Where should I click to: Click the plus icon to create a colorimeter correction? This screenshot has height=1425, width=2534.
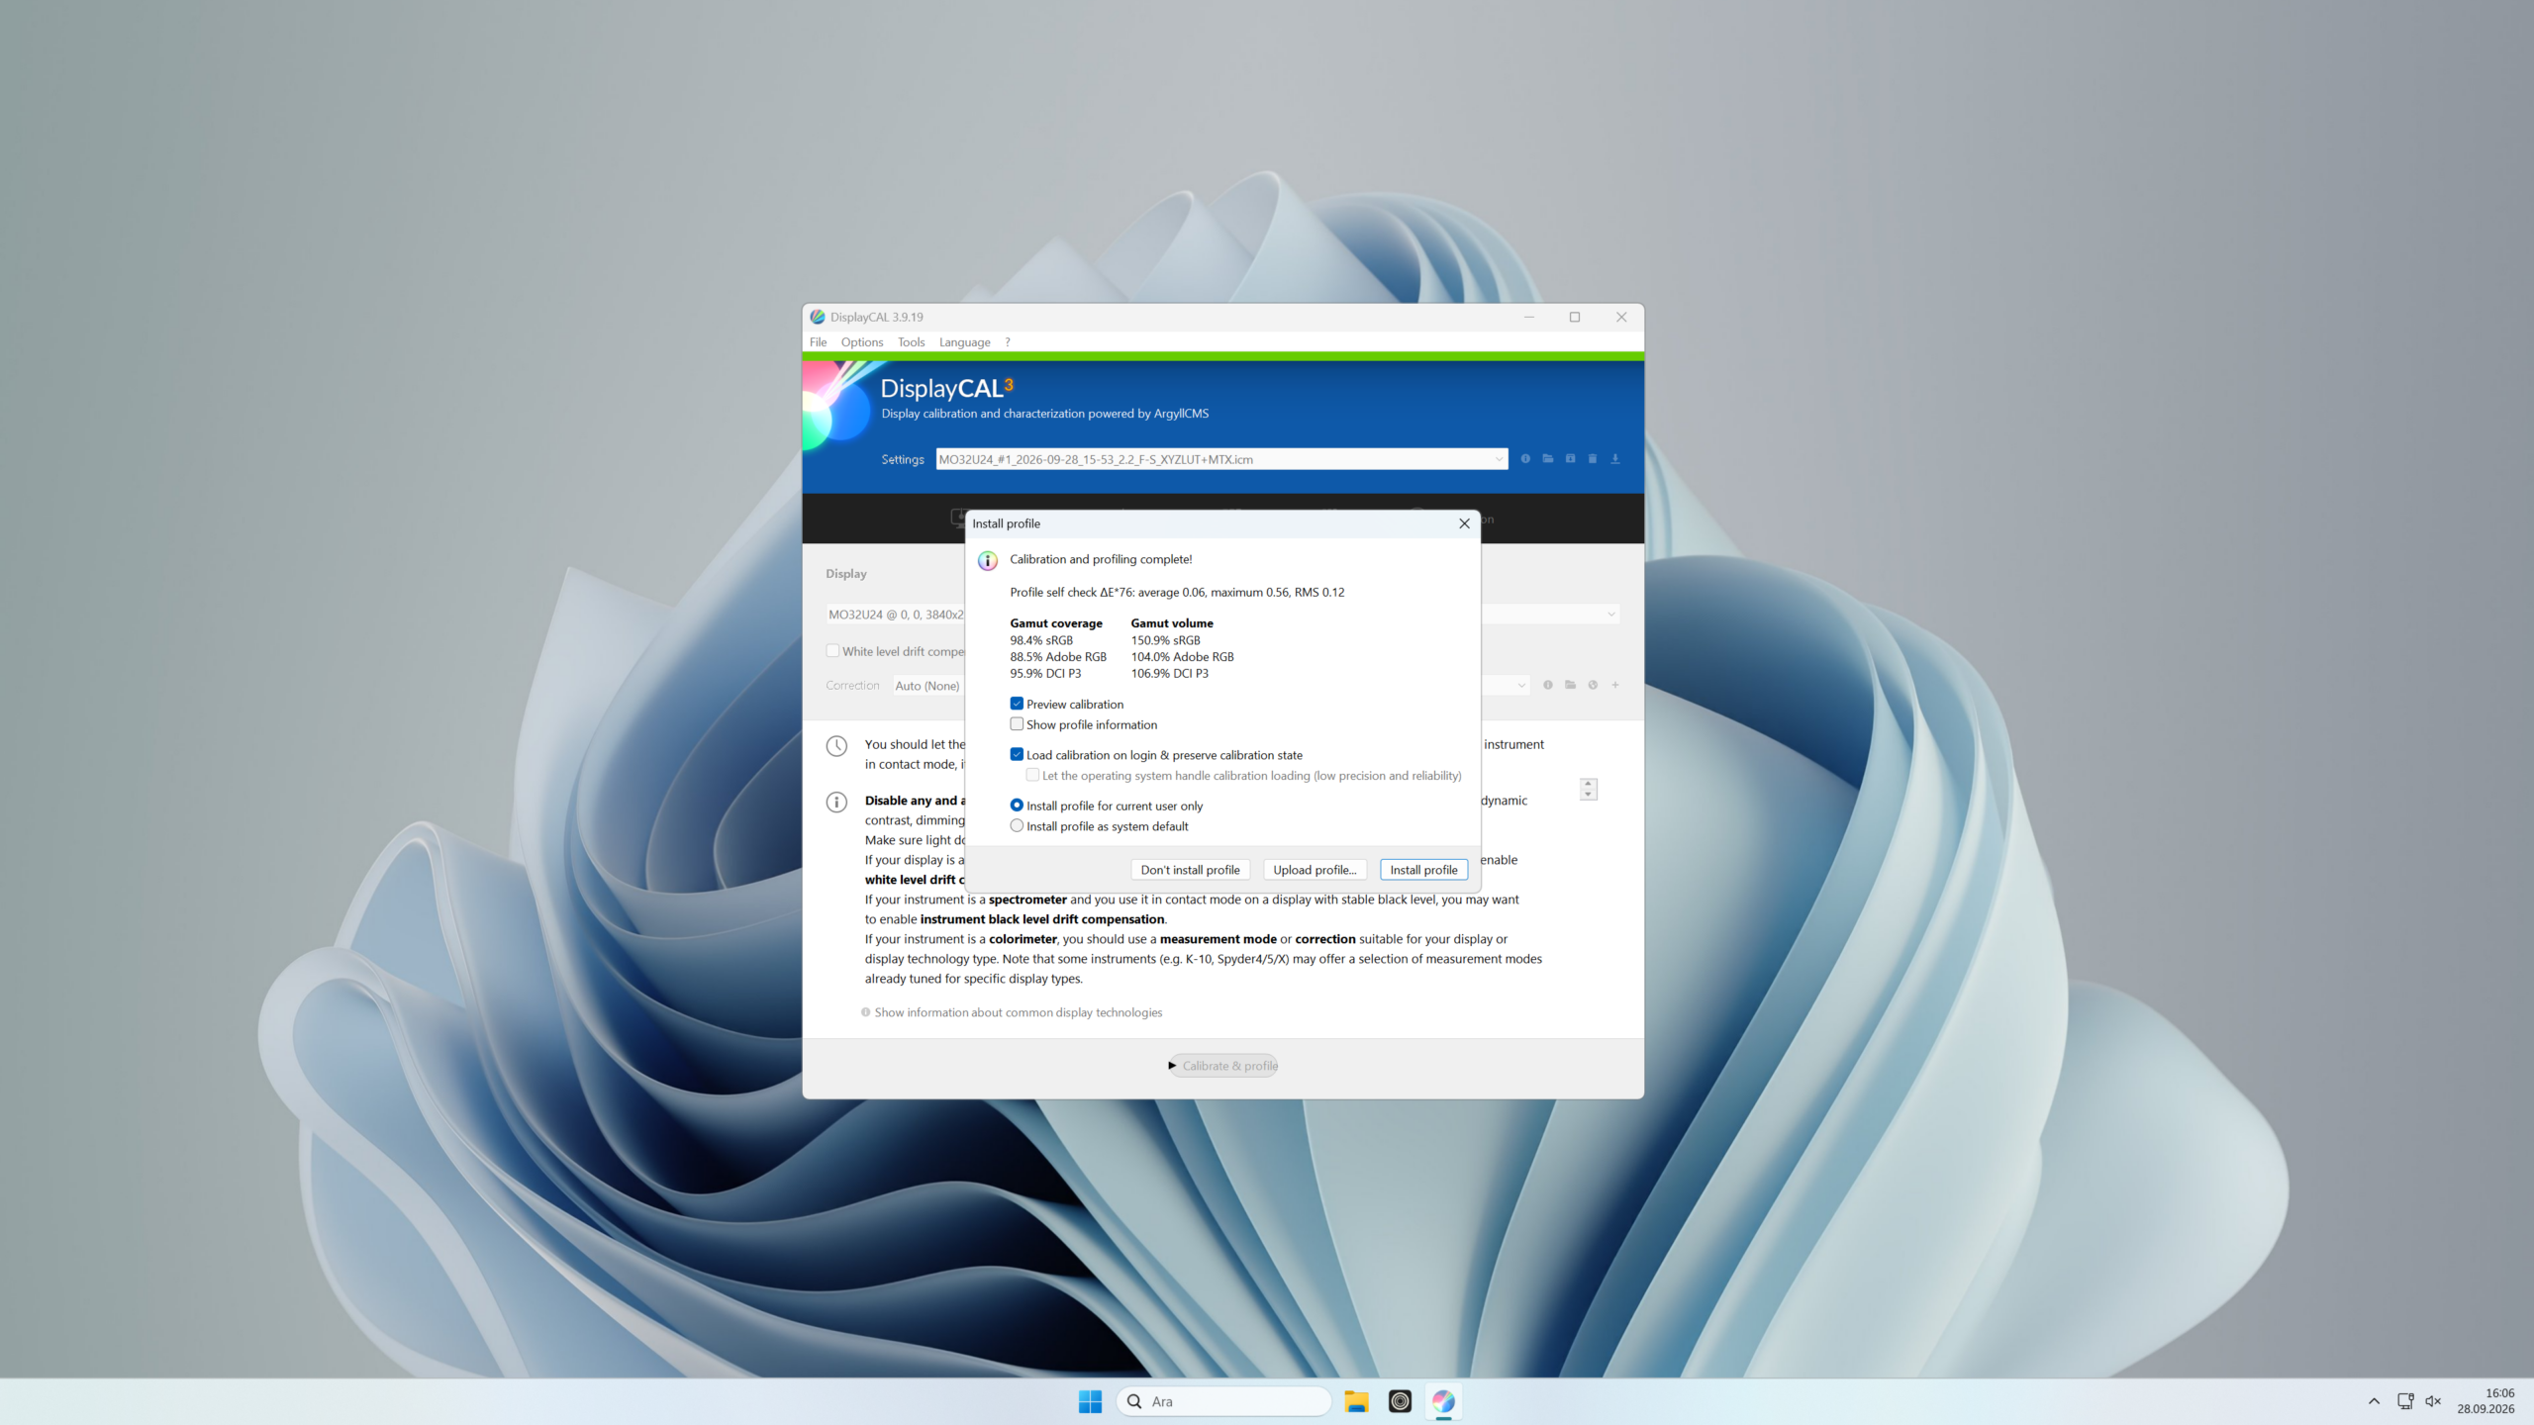coord(1615,685)
